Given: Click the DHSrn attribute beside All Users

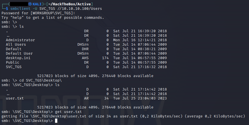Looking at the screenshot, I should tap(83, 45).
